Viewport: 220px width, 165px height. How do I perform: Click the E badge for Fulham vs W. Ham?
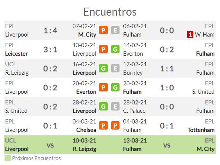click(115, 30)
